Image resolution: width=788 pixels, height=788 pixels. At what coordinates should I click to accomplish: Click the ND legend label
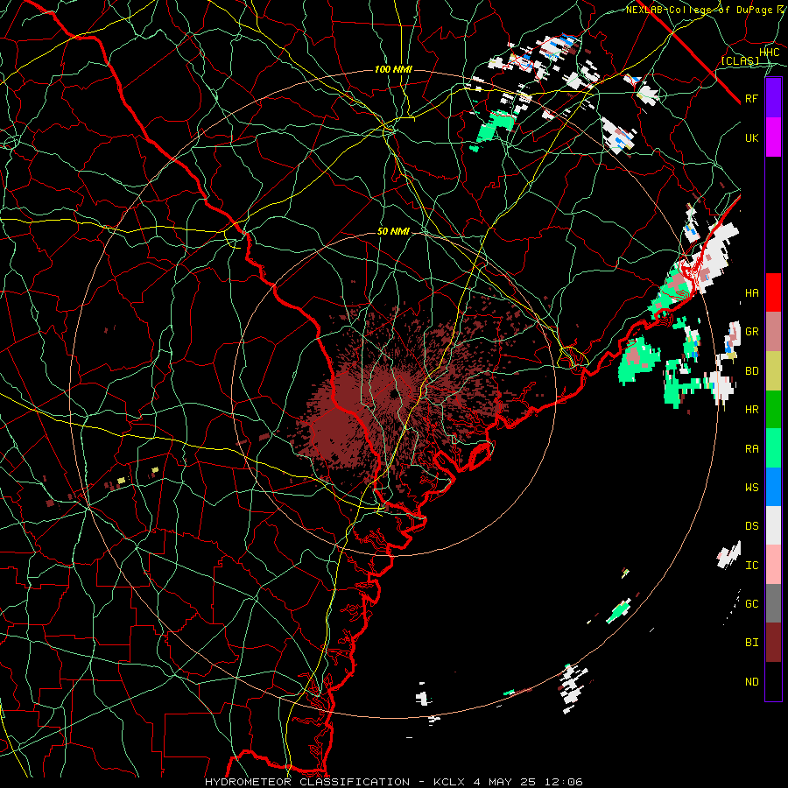(x=752, y=682)
